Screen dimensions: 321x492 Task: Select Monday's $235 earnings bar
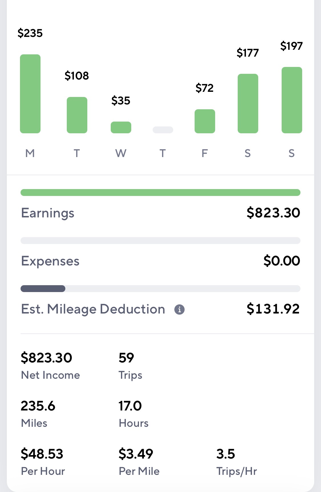tap(30, 94)
